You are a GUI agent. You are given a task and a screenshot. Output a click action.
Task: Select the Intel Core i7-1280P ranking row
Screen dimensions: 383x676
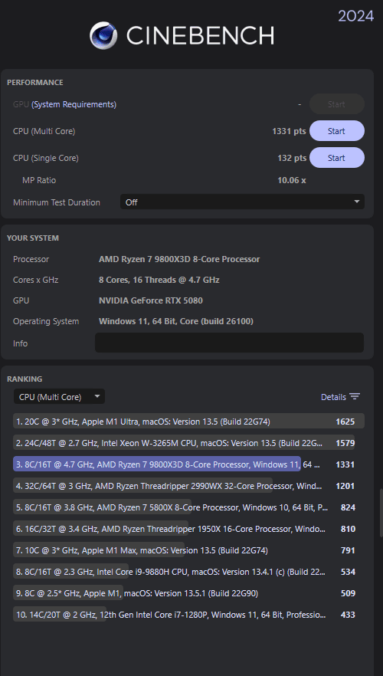coord(188,615)
